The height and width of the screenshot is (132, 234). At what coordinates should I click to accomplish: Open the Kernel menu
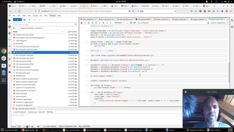click(35, 15)
